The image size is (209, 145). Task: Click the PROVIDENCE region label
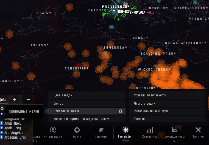(116, 7)
